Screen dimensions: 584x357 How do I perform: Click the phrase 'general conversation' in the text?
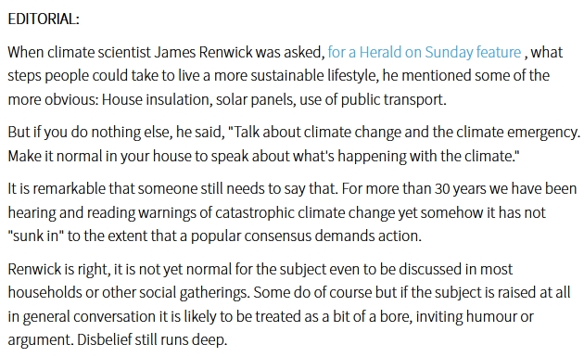pos(89,317)
